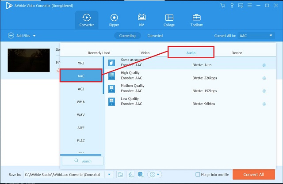This screenshot has height=184, width=283.
Task: Choose AC3 in the format list
Action: click(81, 89)
